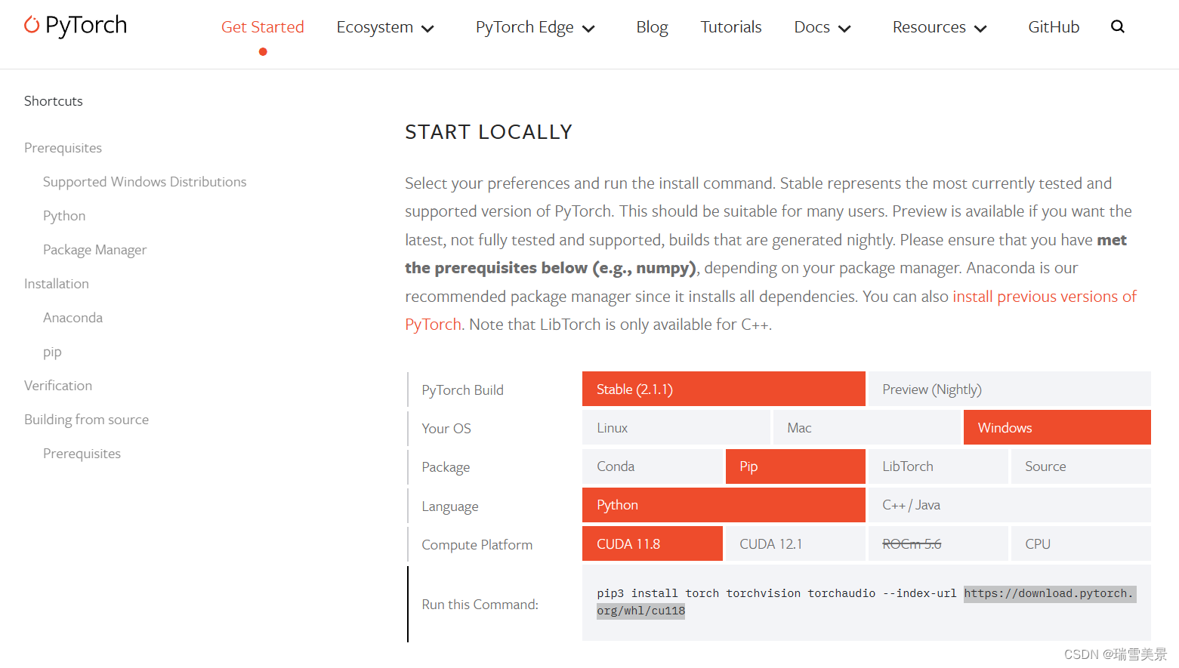Jump to Supported Windows Distributions shortcut
The height and width of the screenshot is (668, 1179).
point(144,182)
